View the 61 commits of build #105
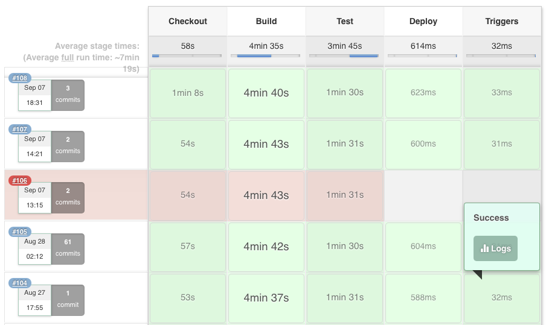This screenshot has width=546, height=325. (x=68, y=248)
